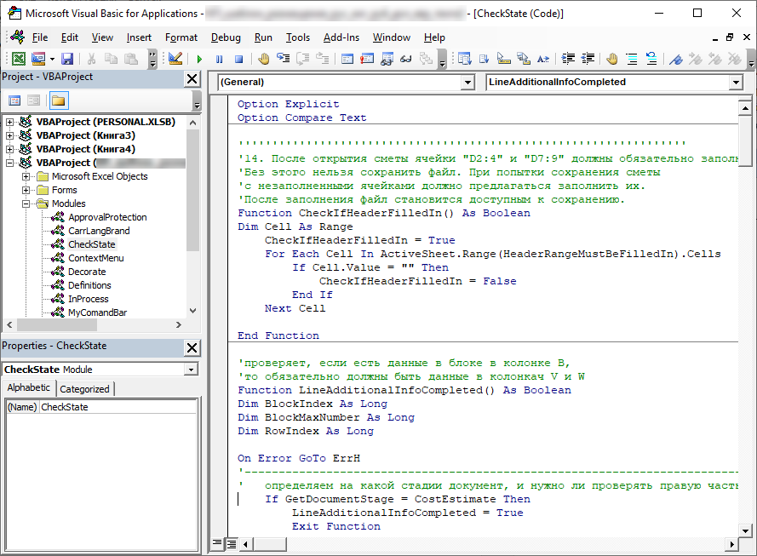Image resolution: width=757 pixels, height=556 pixels.
Task: Toggle breakpoint using Debug toolbar hand icon
Action: [264, 59]
